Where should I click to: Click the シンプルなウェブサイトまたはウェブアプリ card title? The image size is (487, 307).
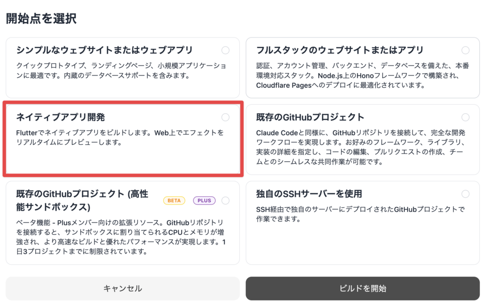click(105, 50)
